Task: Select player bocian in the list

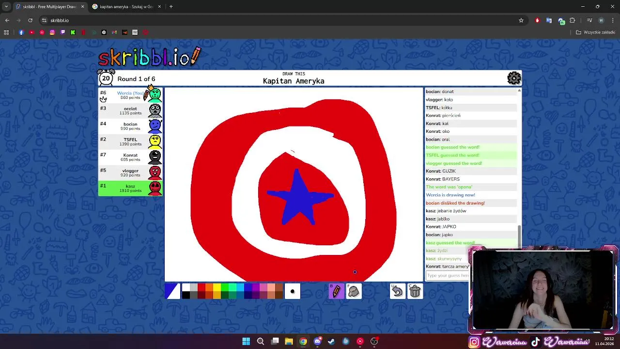Action: (x=130, y=126)
